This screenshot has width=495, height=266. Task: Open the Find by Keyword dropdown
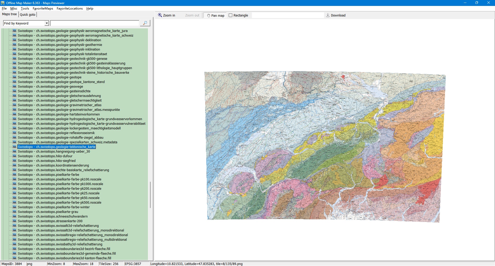[x=47, y=23]
